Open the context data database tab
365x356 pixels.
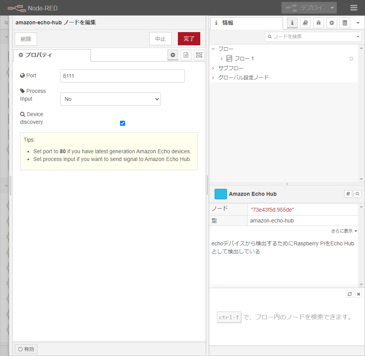tap(345, 23)
